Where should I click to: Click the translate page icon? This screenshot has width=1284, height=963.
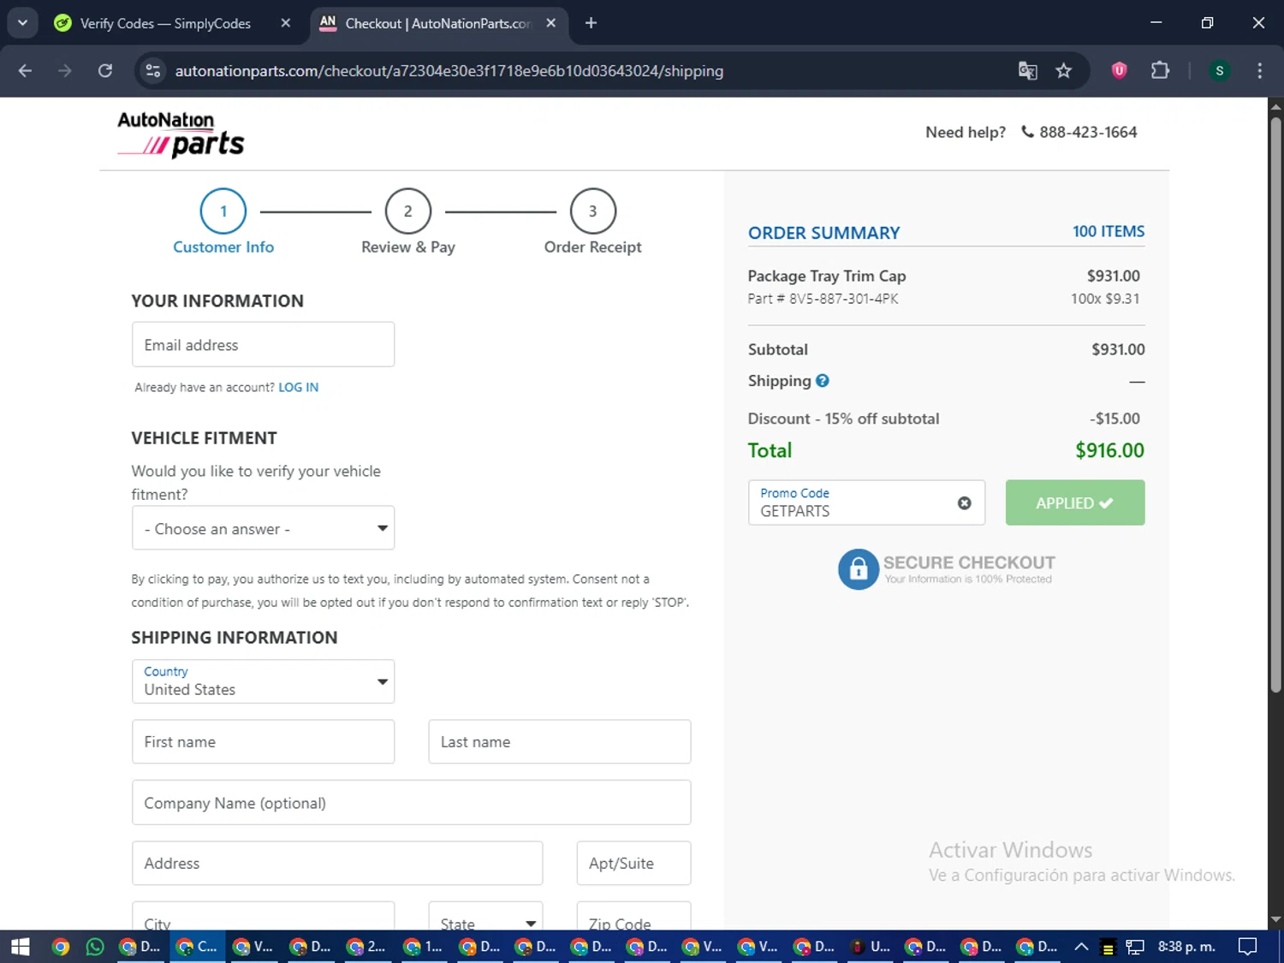coord(1027,71)
